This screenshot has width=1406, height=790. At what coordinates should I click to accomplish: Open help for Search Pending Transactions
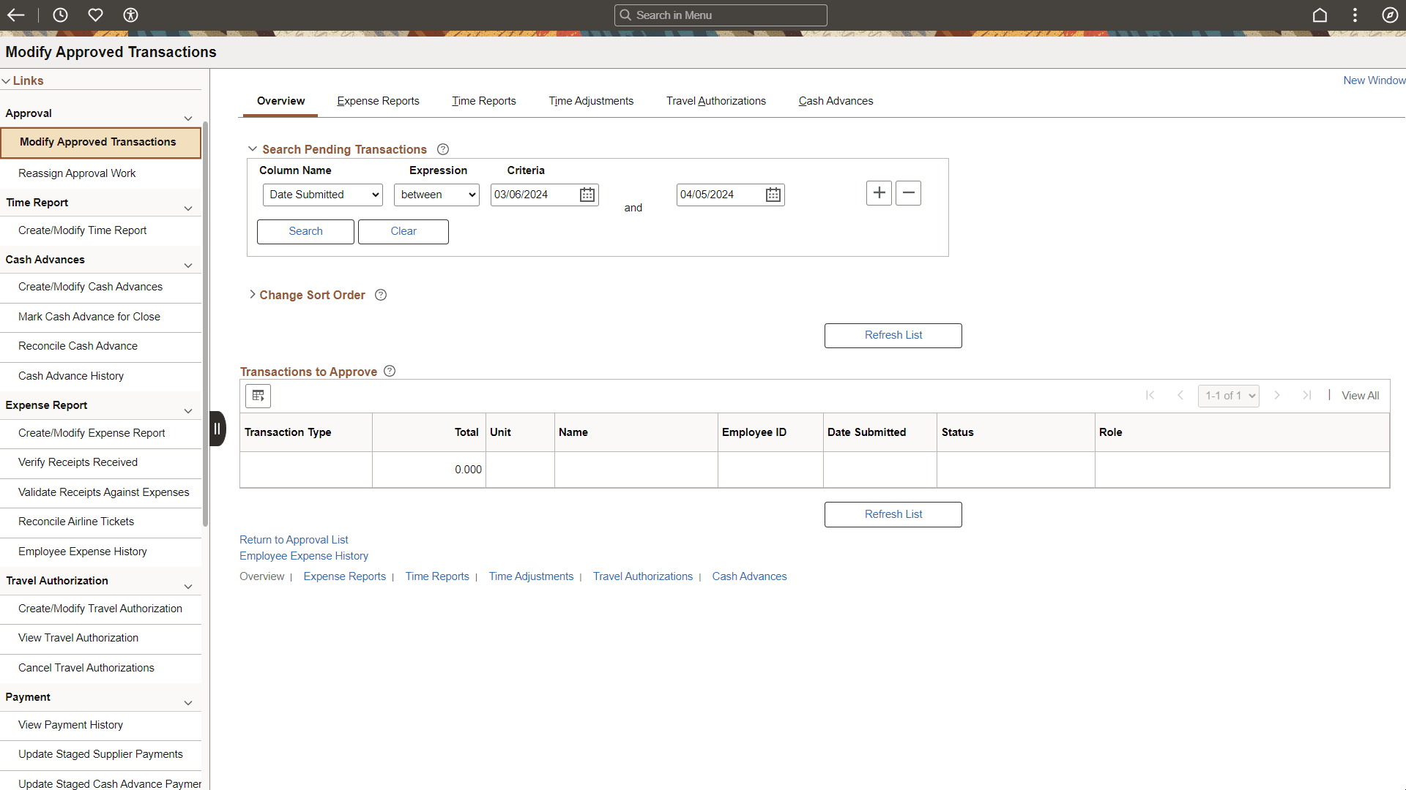click(442, 148)
